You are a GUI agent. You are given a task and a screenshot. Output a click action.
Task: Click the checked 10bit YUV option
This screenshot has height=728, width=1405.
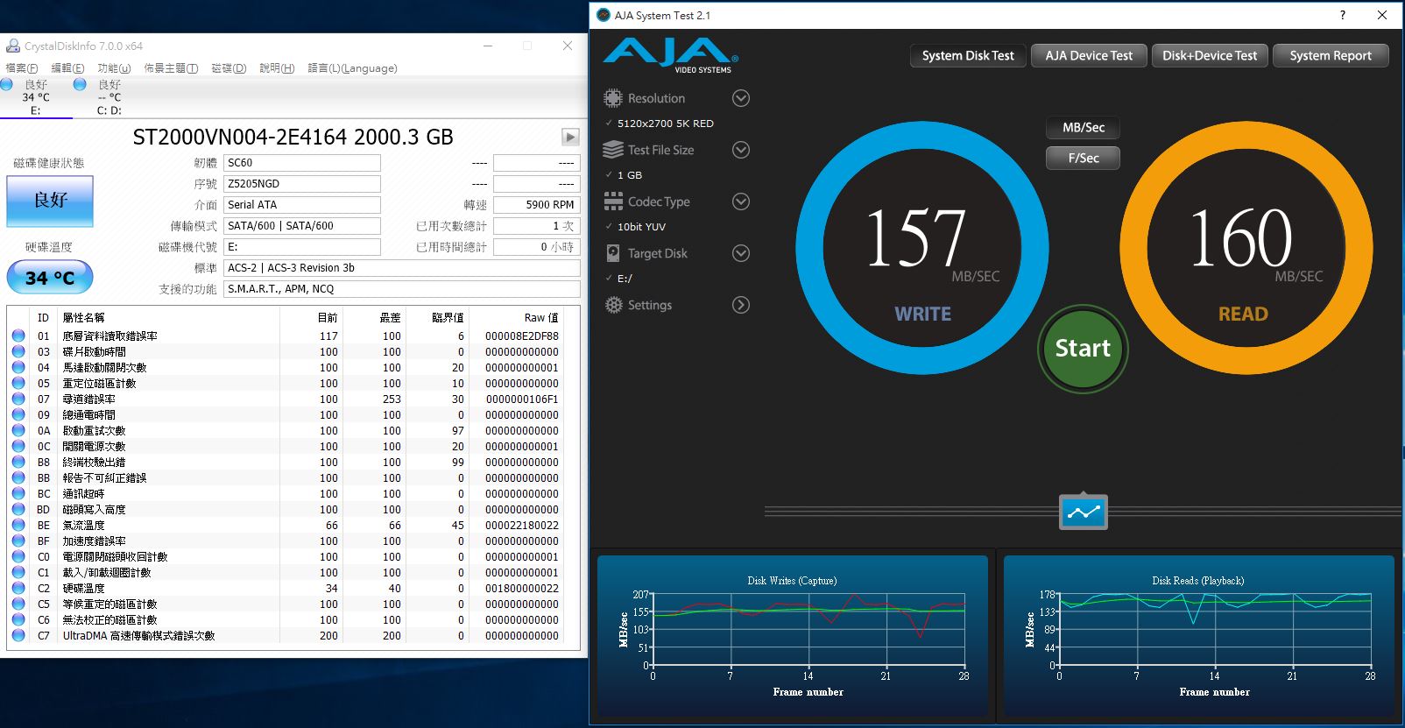pos(635,227)
